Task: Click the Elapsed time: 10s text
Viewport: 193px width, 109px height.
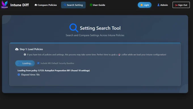Action: [30, 75]
